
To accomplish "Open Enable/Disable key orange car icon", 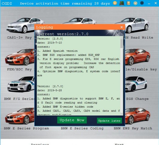I will 137,57.
